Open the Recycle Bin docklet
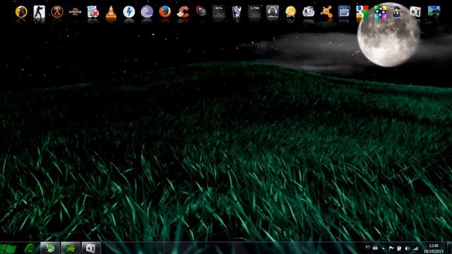Image resolution: width=452 pixels, height=254 pixels. (x=237, y=12)
